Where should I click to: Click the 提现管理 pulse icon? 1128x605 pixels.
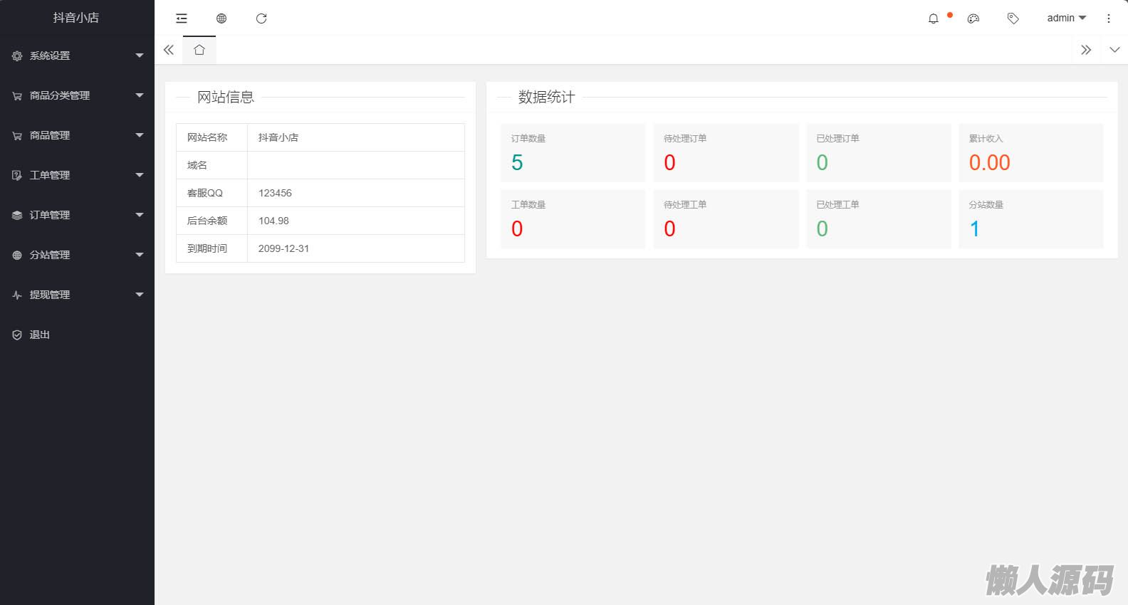point(17,295)
